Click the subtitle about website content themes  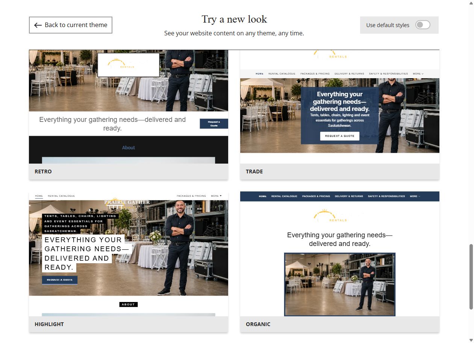click(x=234, y=33)
